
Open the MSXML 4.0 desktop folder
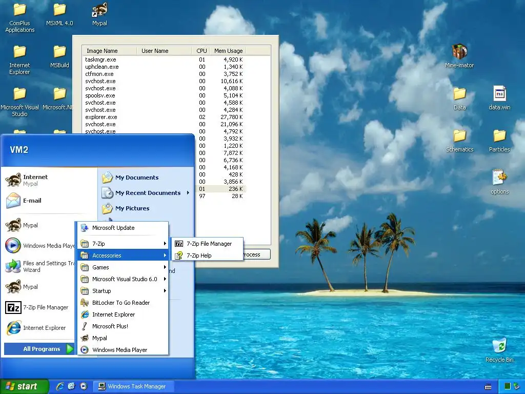[59, 15]
